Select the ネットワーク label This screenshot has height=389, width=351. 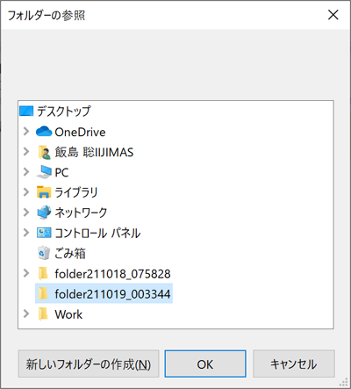[81, 213]
